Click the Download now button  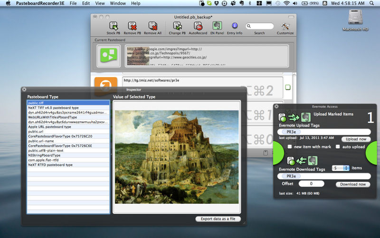(x=353, y=184)
